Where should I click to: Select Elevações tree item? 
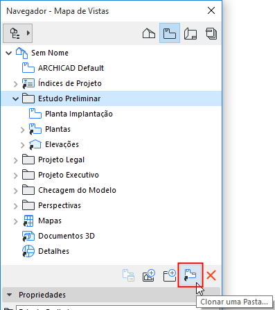click(62, 144)
